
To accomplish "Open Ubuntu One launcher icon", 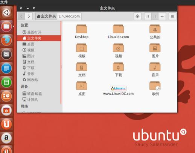I will pyautogui.click(x=6, y=124).
